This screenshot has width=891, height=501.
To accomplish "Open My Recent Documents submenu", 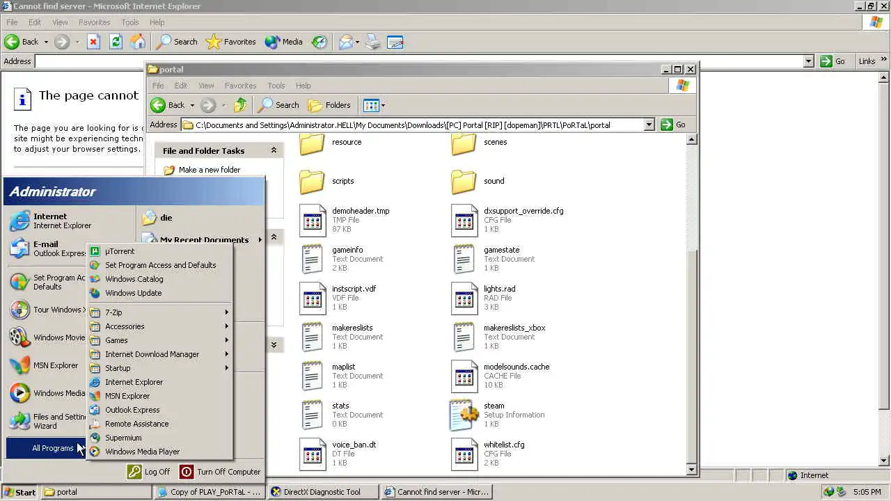I will (202, 239).
